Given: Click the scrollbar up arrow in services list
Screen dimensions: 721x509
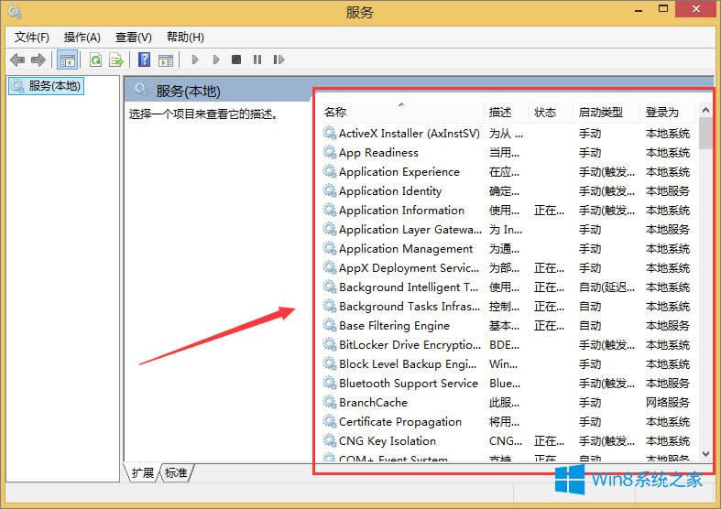Looking at the screenshot, I should point(705,110).
